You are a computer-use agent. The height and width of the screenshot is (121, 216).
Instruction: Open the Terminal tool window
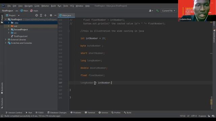coord(90,113)
